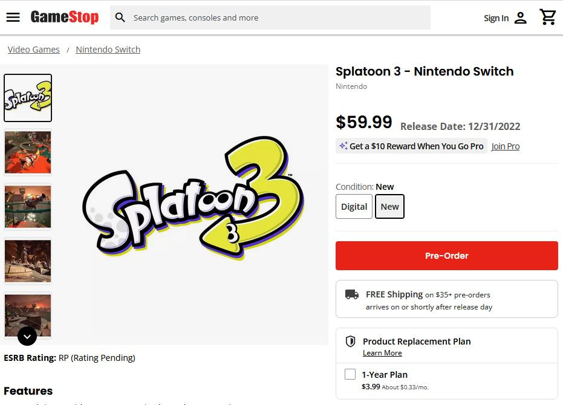Image resolution: width=563 pixels, height=405 pixels.
Task: Select the Splatoon 3 logo thumbnail
Action: tap(28, 98)
